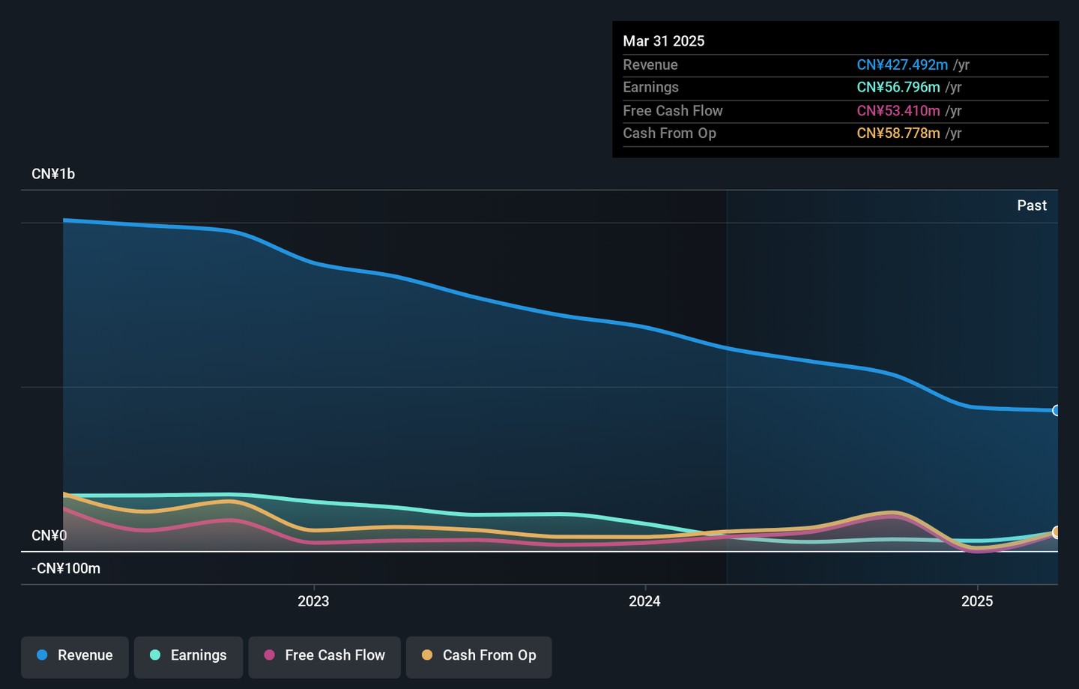The image size is (1079, 689).
Task: Click the CN¥53.410m free cash flow value
Action: (x=898, y=111)
